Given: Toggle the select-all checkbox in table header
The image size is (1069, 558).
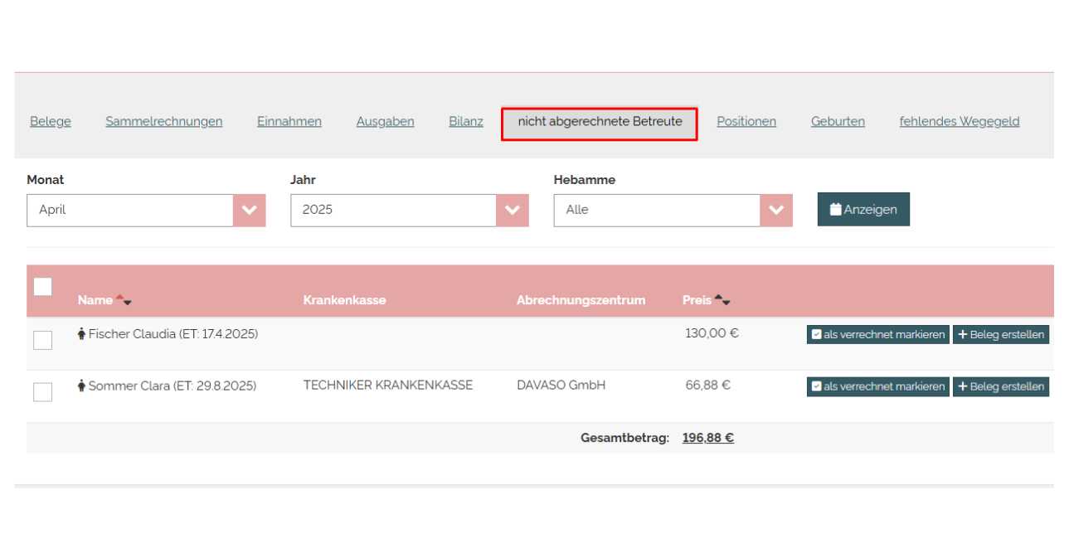Looking at the screenshot, I should point(42,287).
